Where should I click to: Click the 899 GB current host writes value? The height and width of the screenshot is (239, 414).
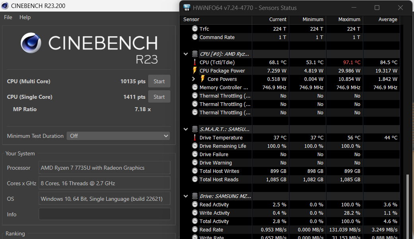[x=278, y=171]
